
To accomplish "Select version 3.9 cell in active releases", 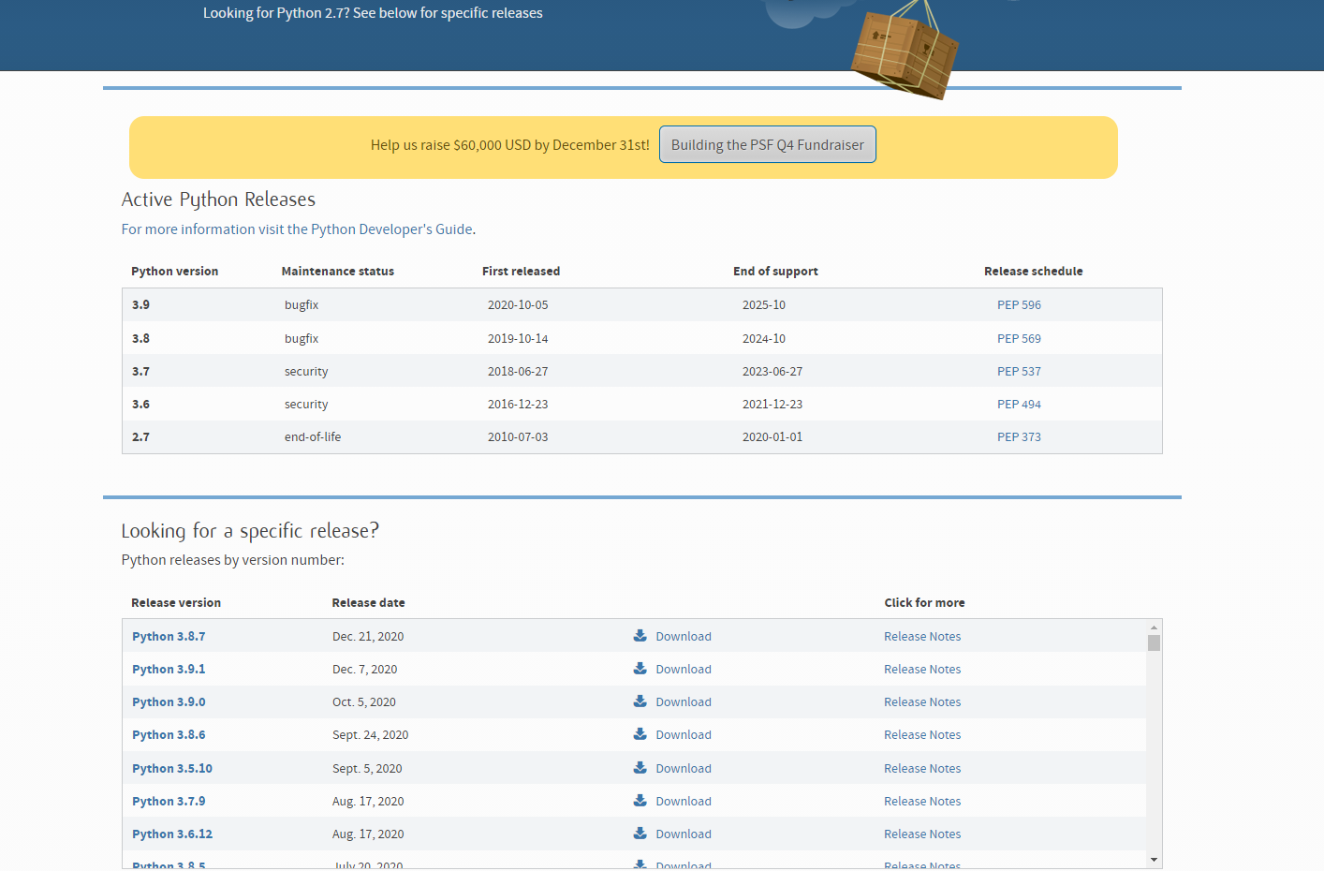I will click(x=140, y=305).
